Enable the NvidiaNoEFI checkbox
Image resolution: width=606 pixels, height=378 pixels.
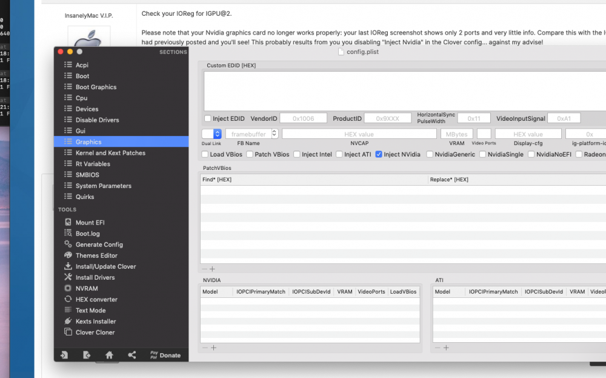531,154
